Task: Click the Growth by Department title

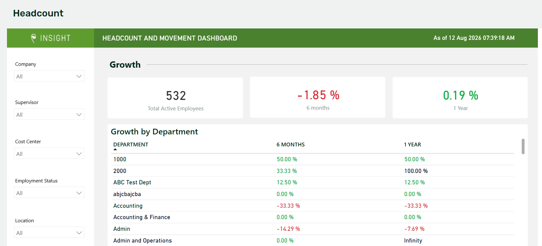Action: point(154,132)
